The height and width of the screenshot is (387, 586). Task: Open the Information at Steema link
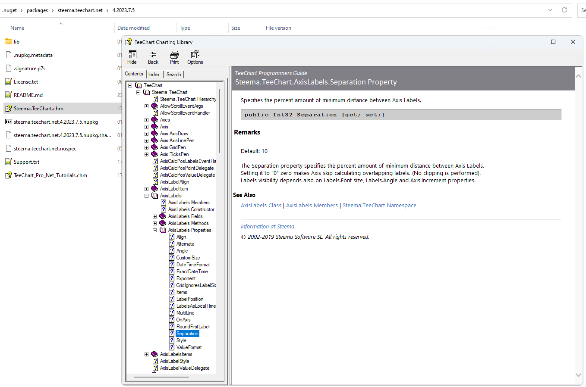268,227
